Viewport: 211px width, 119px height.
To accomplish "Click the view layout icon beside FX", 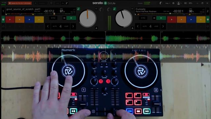I will coord(67,3).
